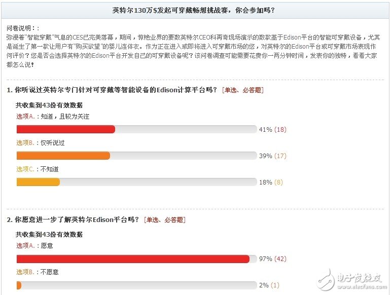Image resolution: width=391 pixels, height=295 pixels.
Task: Click the orange 39% progress bar
Action: pyautogui.click(x=63, y=156)
